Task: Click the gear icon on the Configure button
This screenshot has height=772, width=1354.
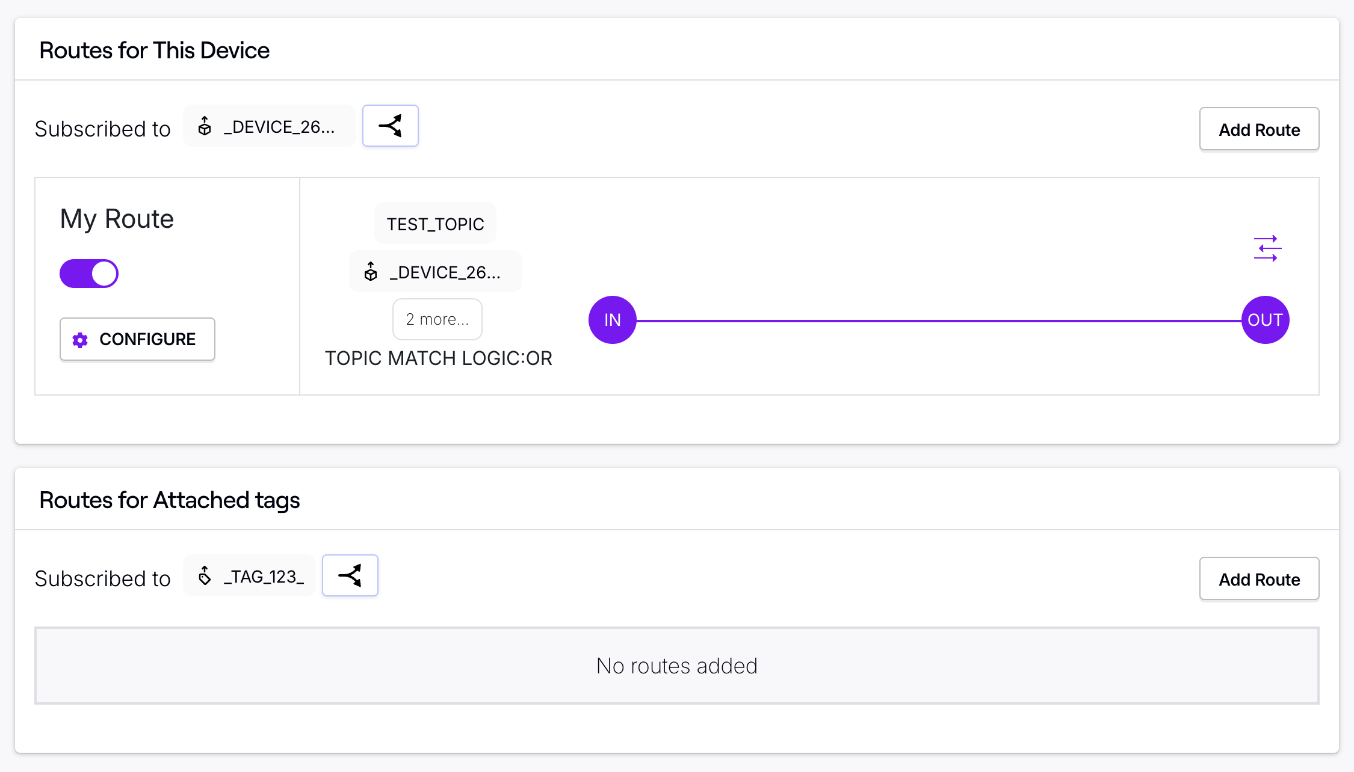Action: point(80,340)
